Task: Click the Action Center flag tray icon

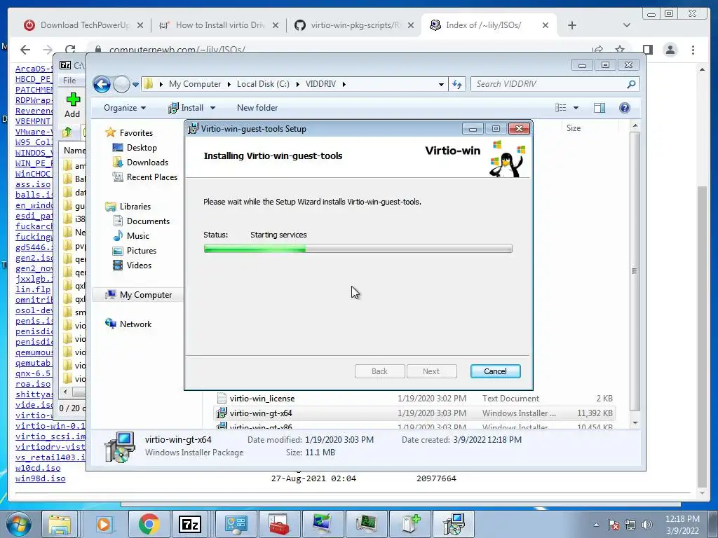Action: pyautogui.click(x=614, y=525)
